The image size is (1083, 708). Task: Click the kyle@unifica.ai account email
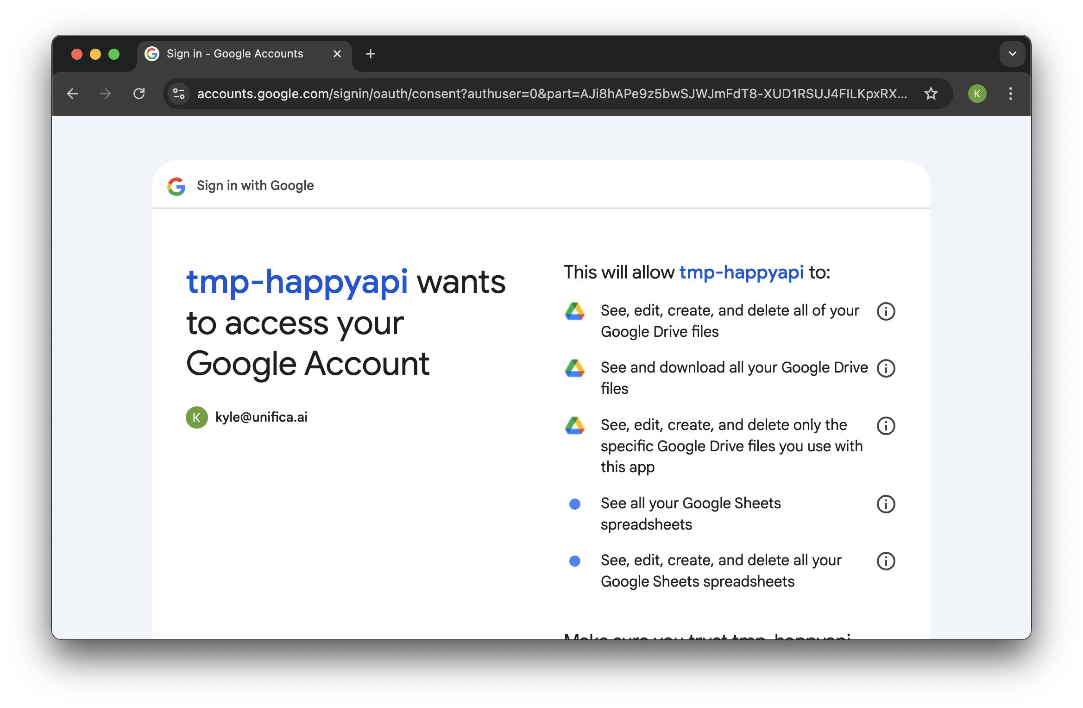click(x=261, y=417)
